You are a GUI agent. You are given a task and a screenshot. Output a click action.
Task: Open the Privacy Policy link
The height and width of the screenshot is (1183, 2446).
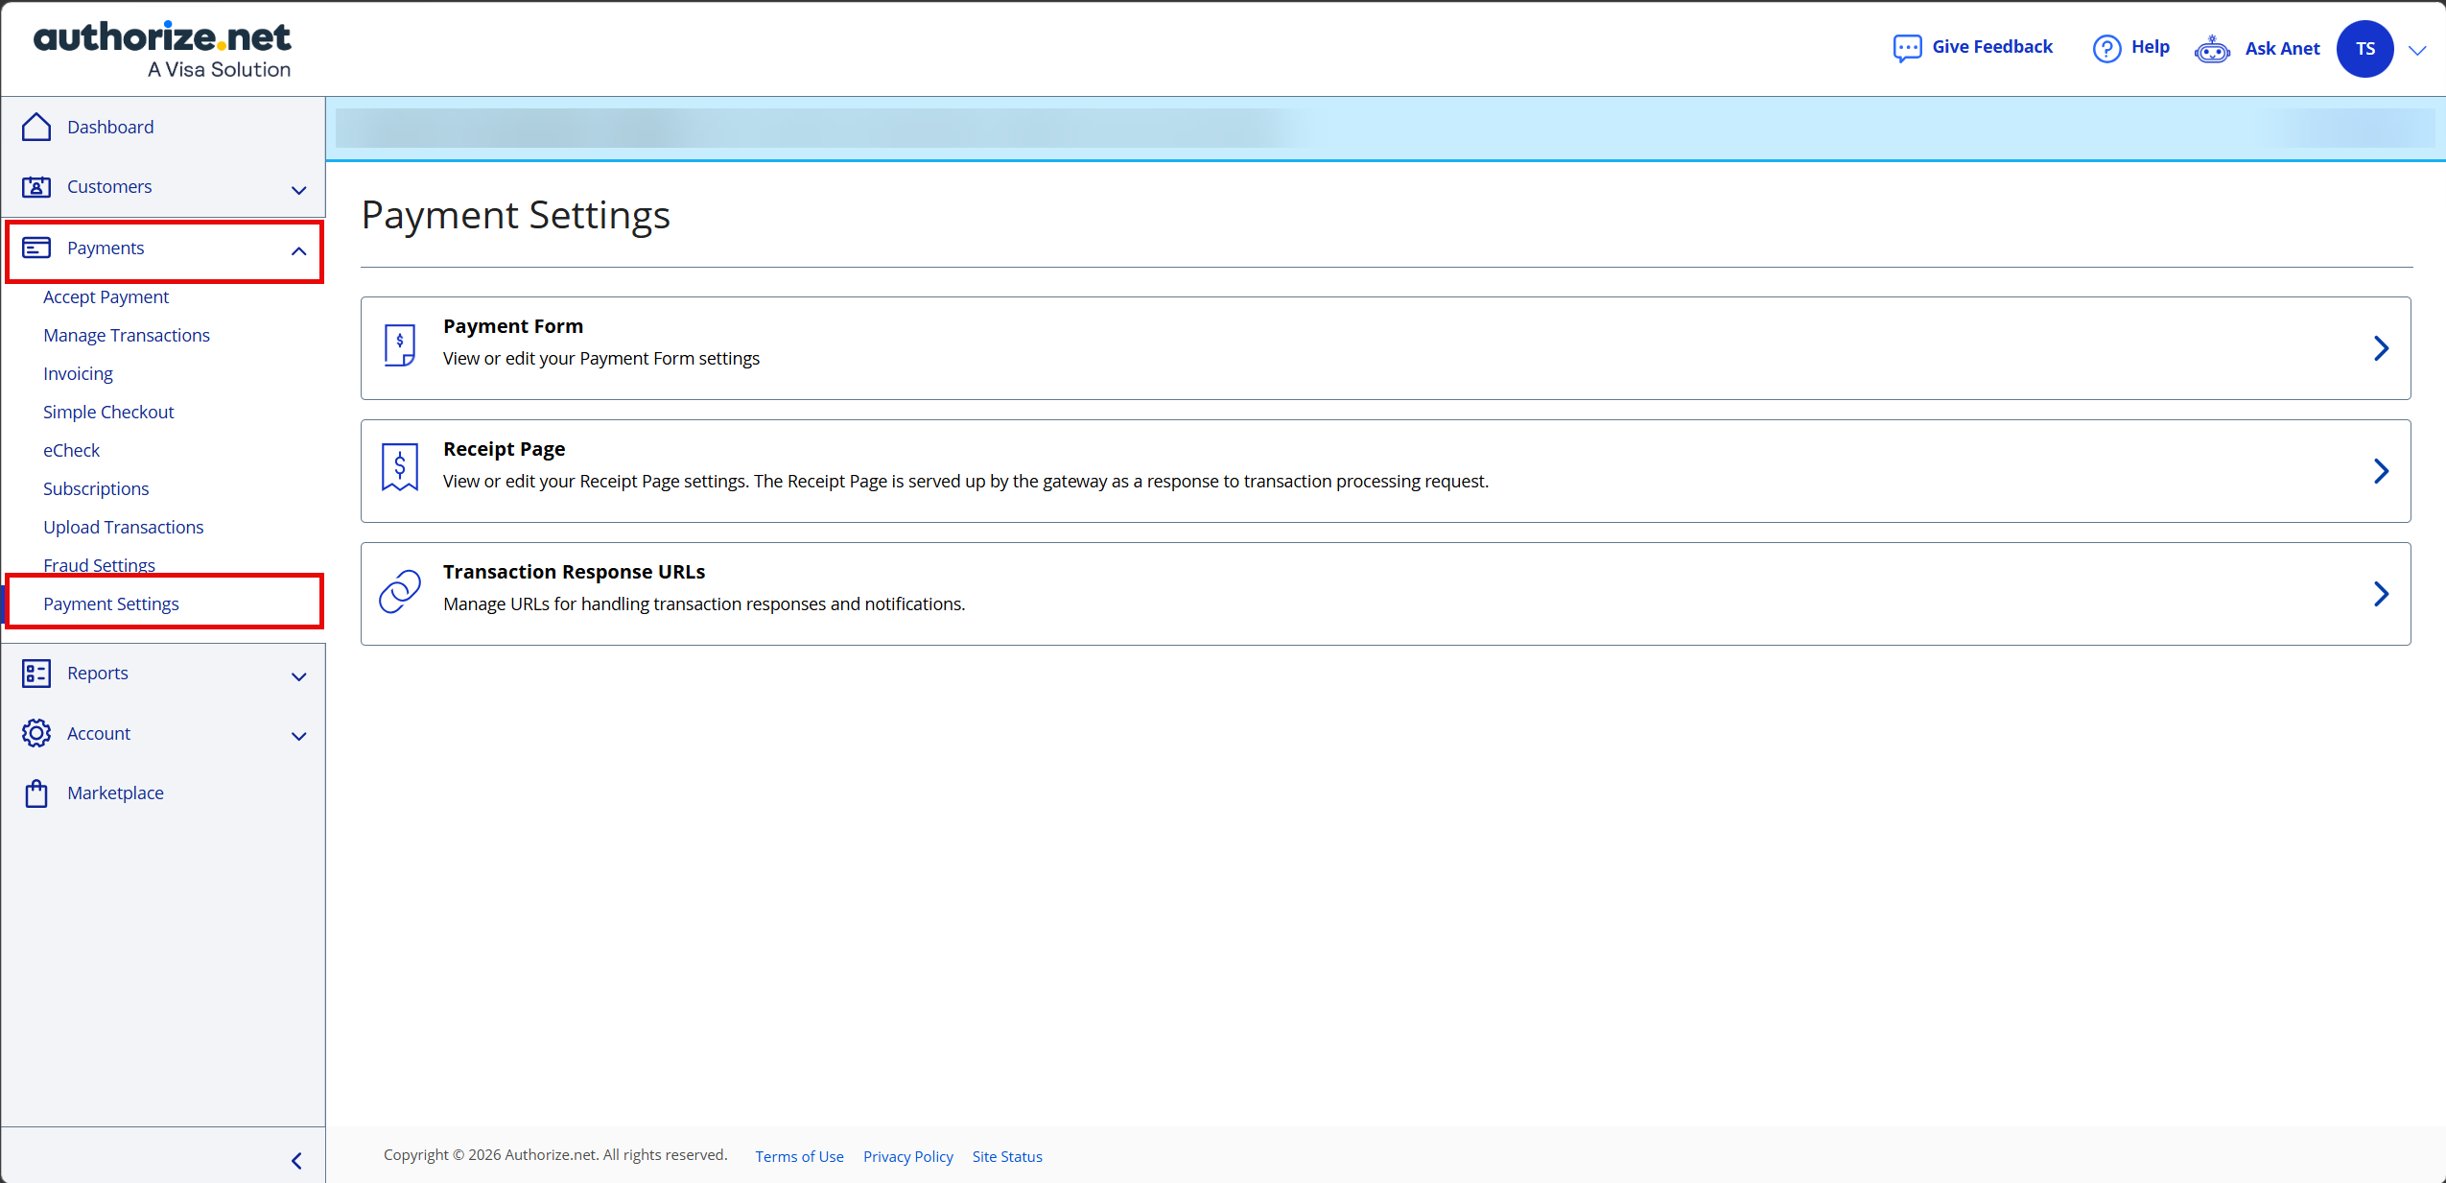[907, 1157]
